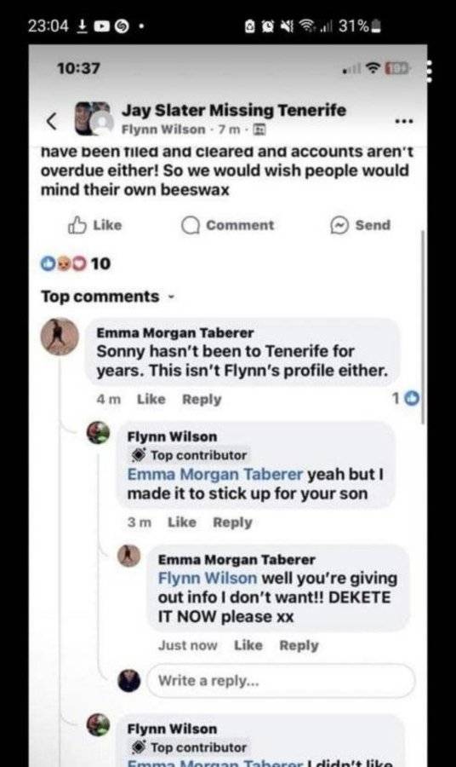
Task: Tap the Comment speech bubble icon
Action: [191, 226]
